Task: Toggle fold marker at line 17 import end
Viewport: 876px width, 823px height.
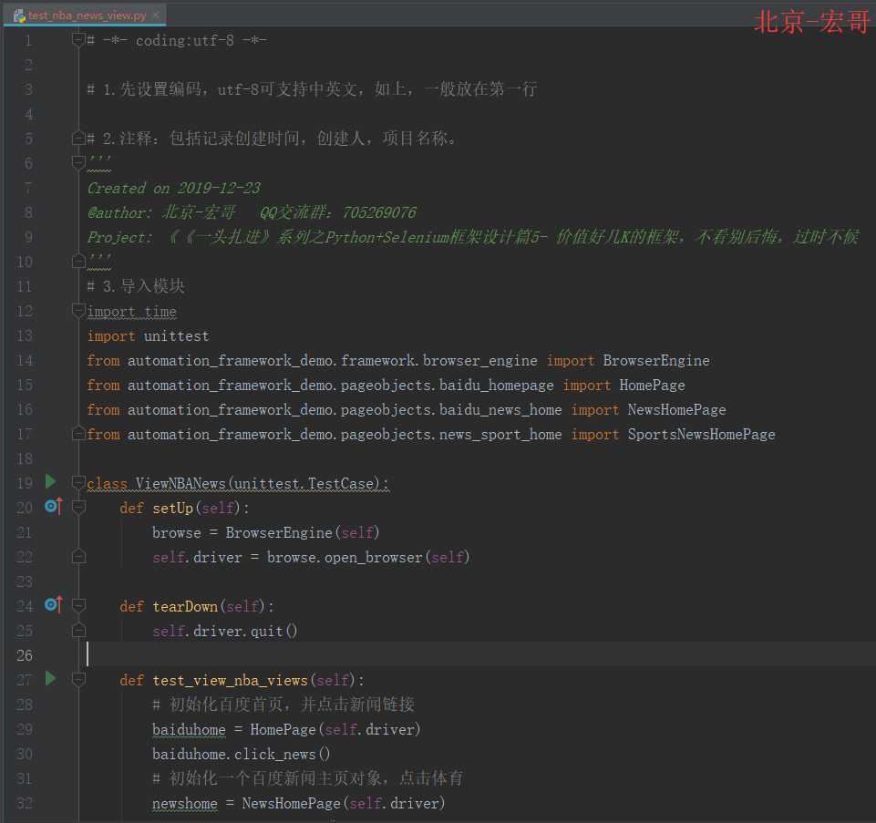Action: tap(78, 433)
